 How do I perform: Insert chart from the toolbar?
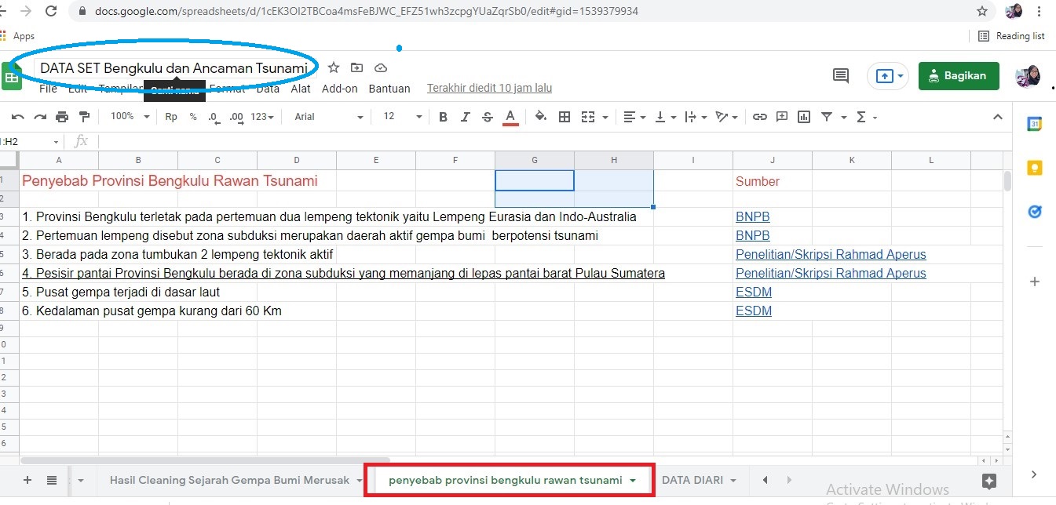click(803, 117)
